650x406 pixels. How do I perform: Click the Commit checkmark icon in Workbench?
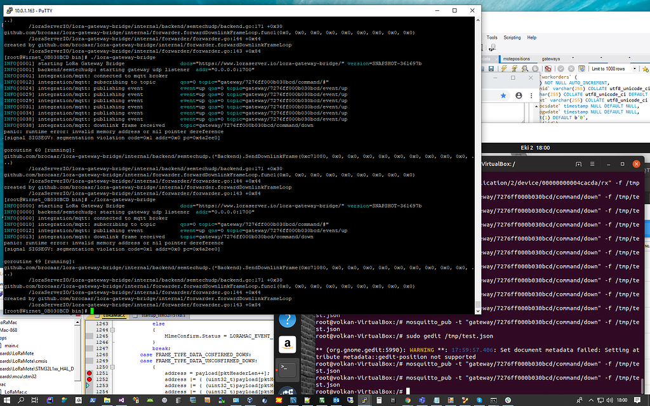pyautogui.click(x=560, y=69)
